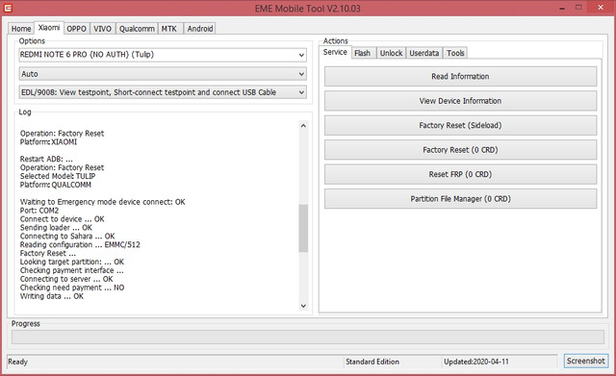Click 'Port: COM2' log line
Image resolution: width=616 pixels, height=376 pixels.
39,211
